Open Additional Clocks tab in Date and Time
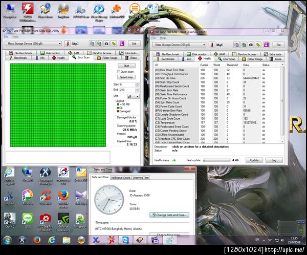Screen dimensions: 307x255 point(121,178)
